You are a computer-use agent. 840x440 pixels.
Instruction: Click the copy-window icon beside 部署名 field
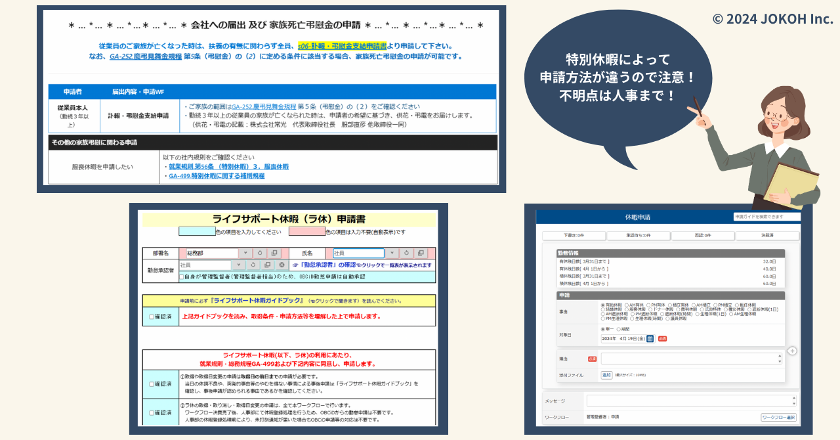point(276,253)
